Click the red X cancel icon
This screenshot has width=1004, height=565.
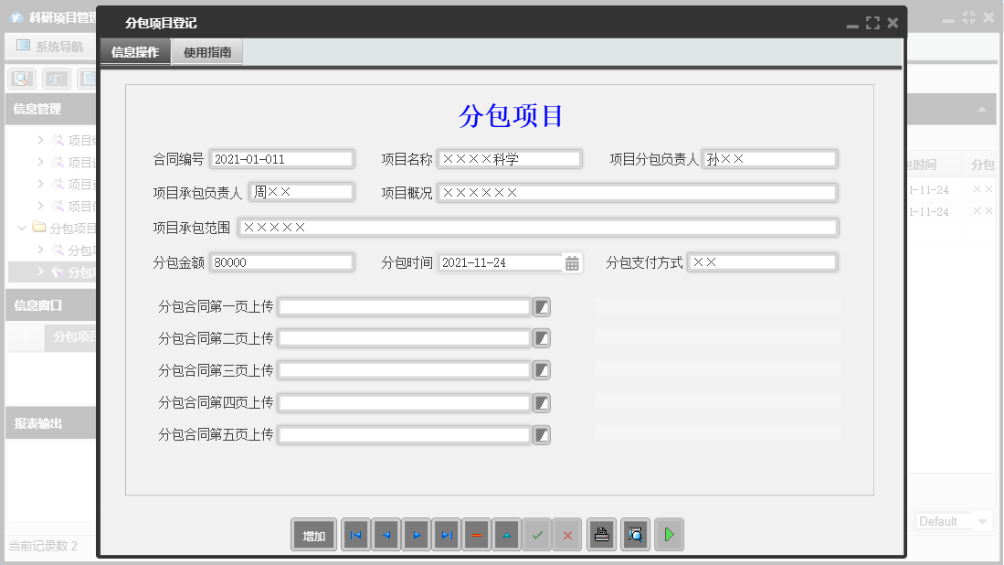point(567,535)
